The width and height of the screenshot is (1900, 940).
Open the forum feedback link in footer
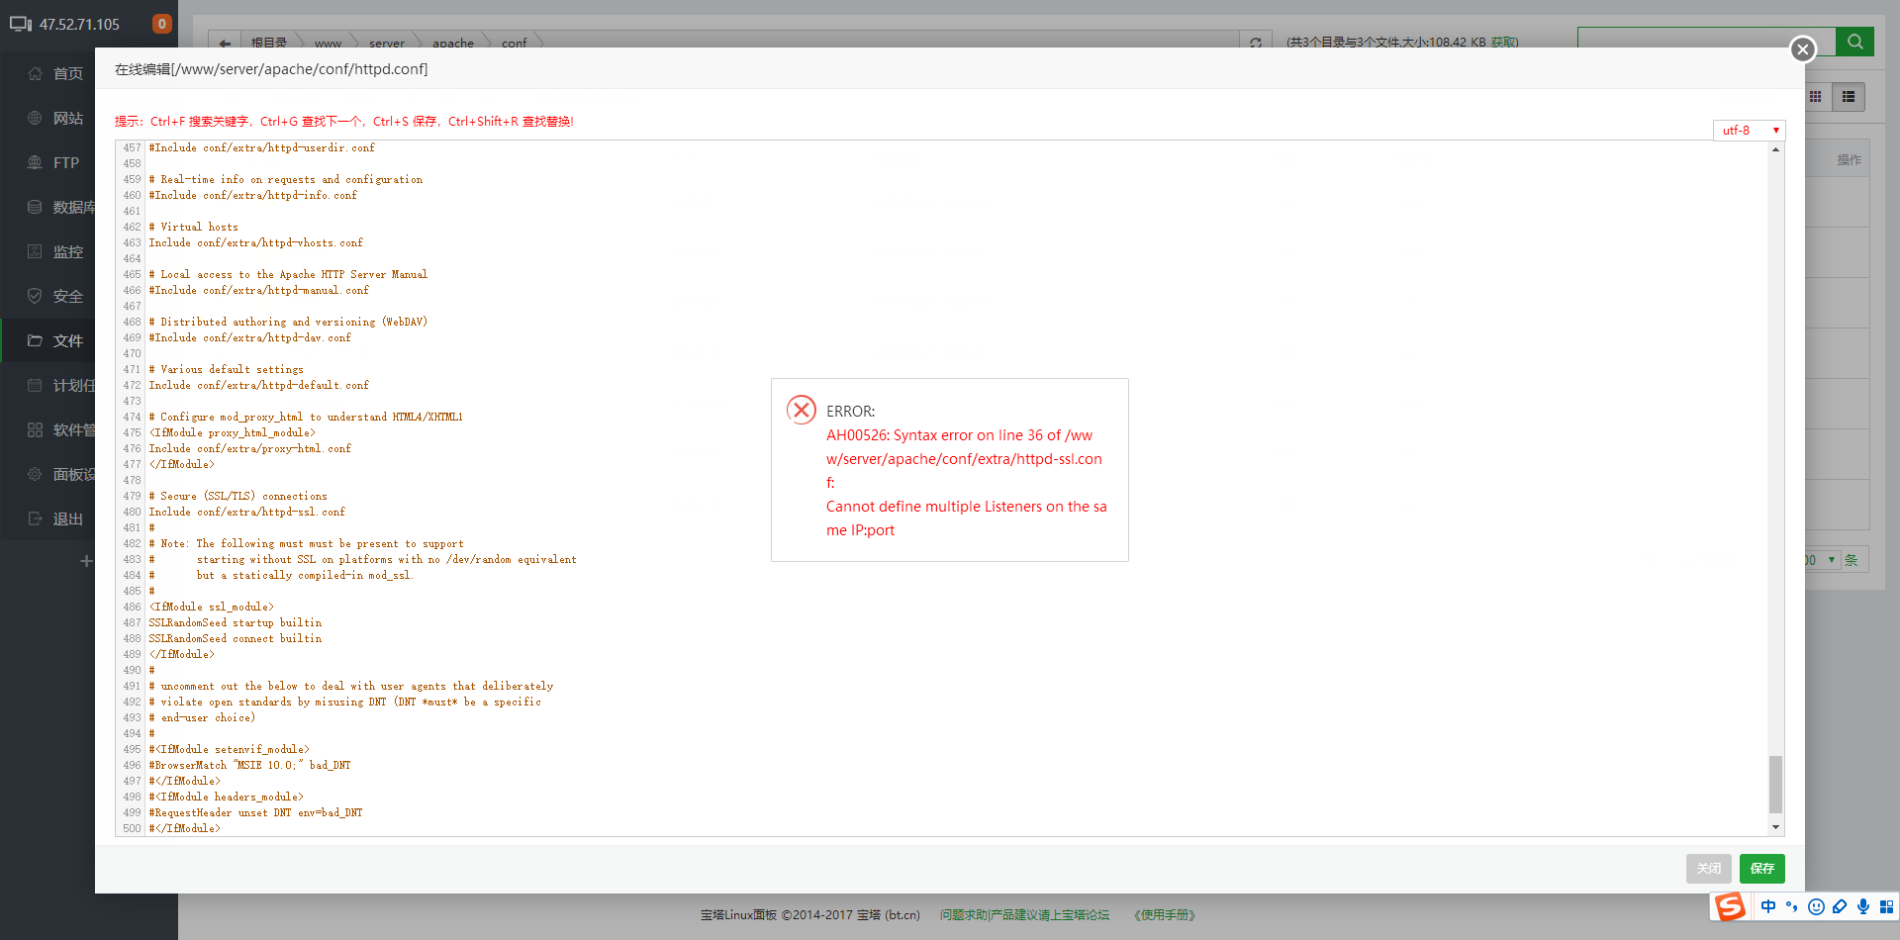(1024, 915)
